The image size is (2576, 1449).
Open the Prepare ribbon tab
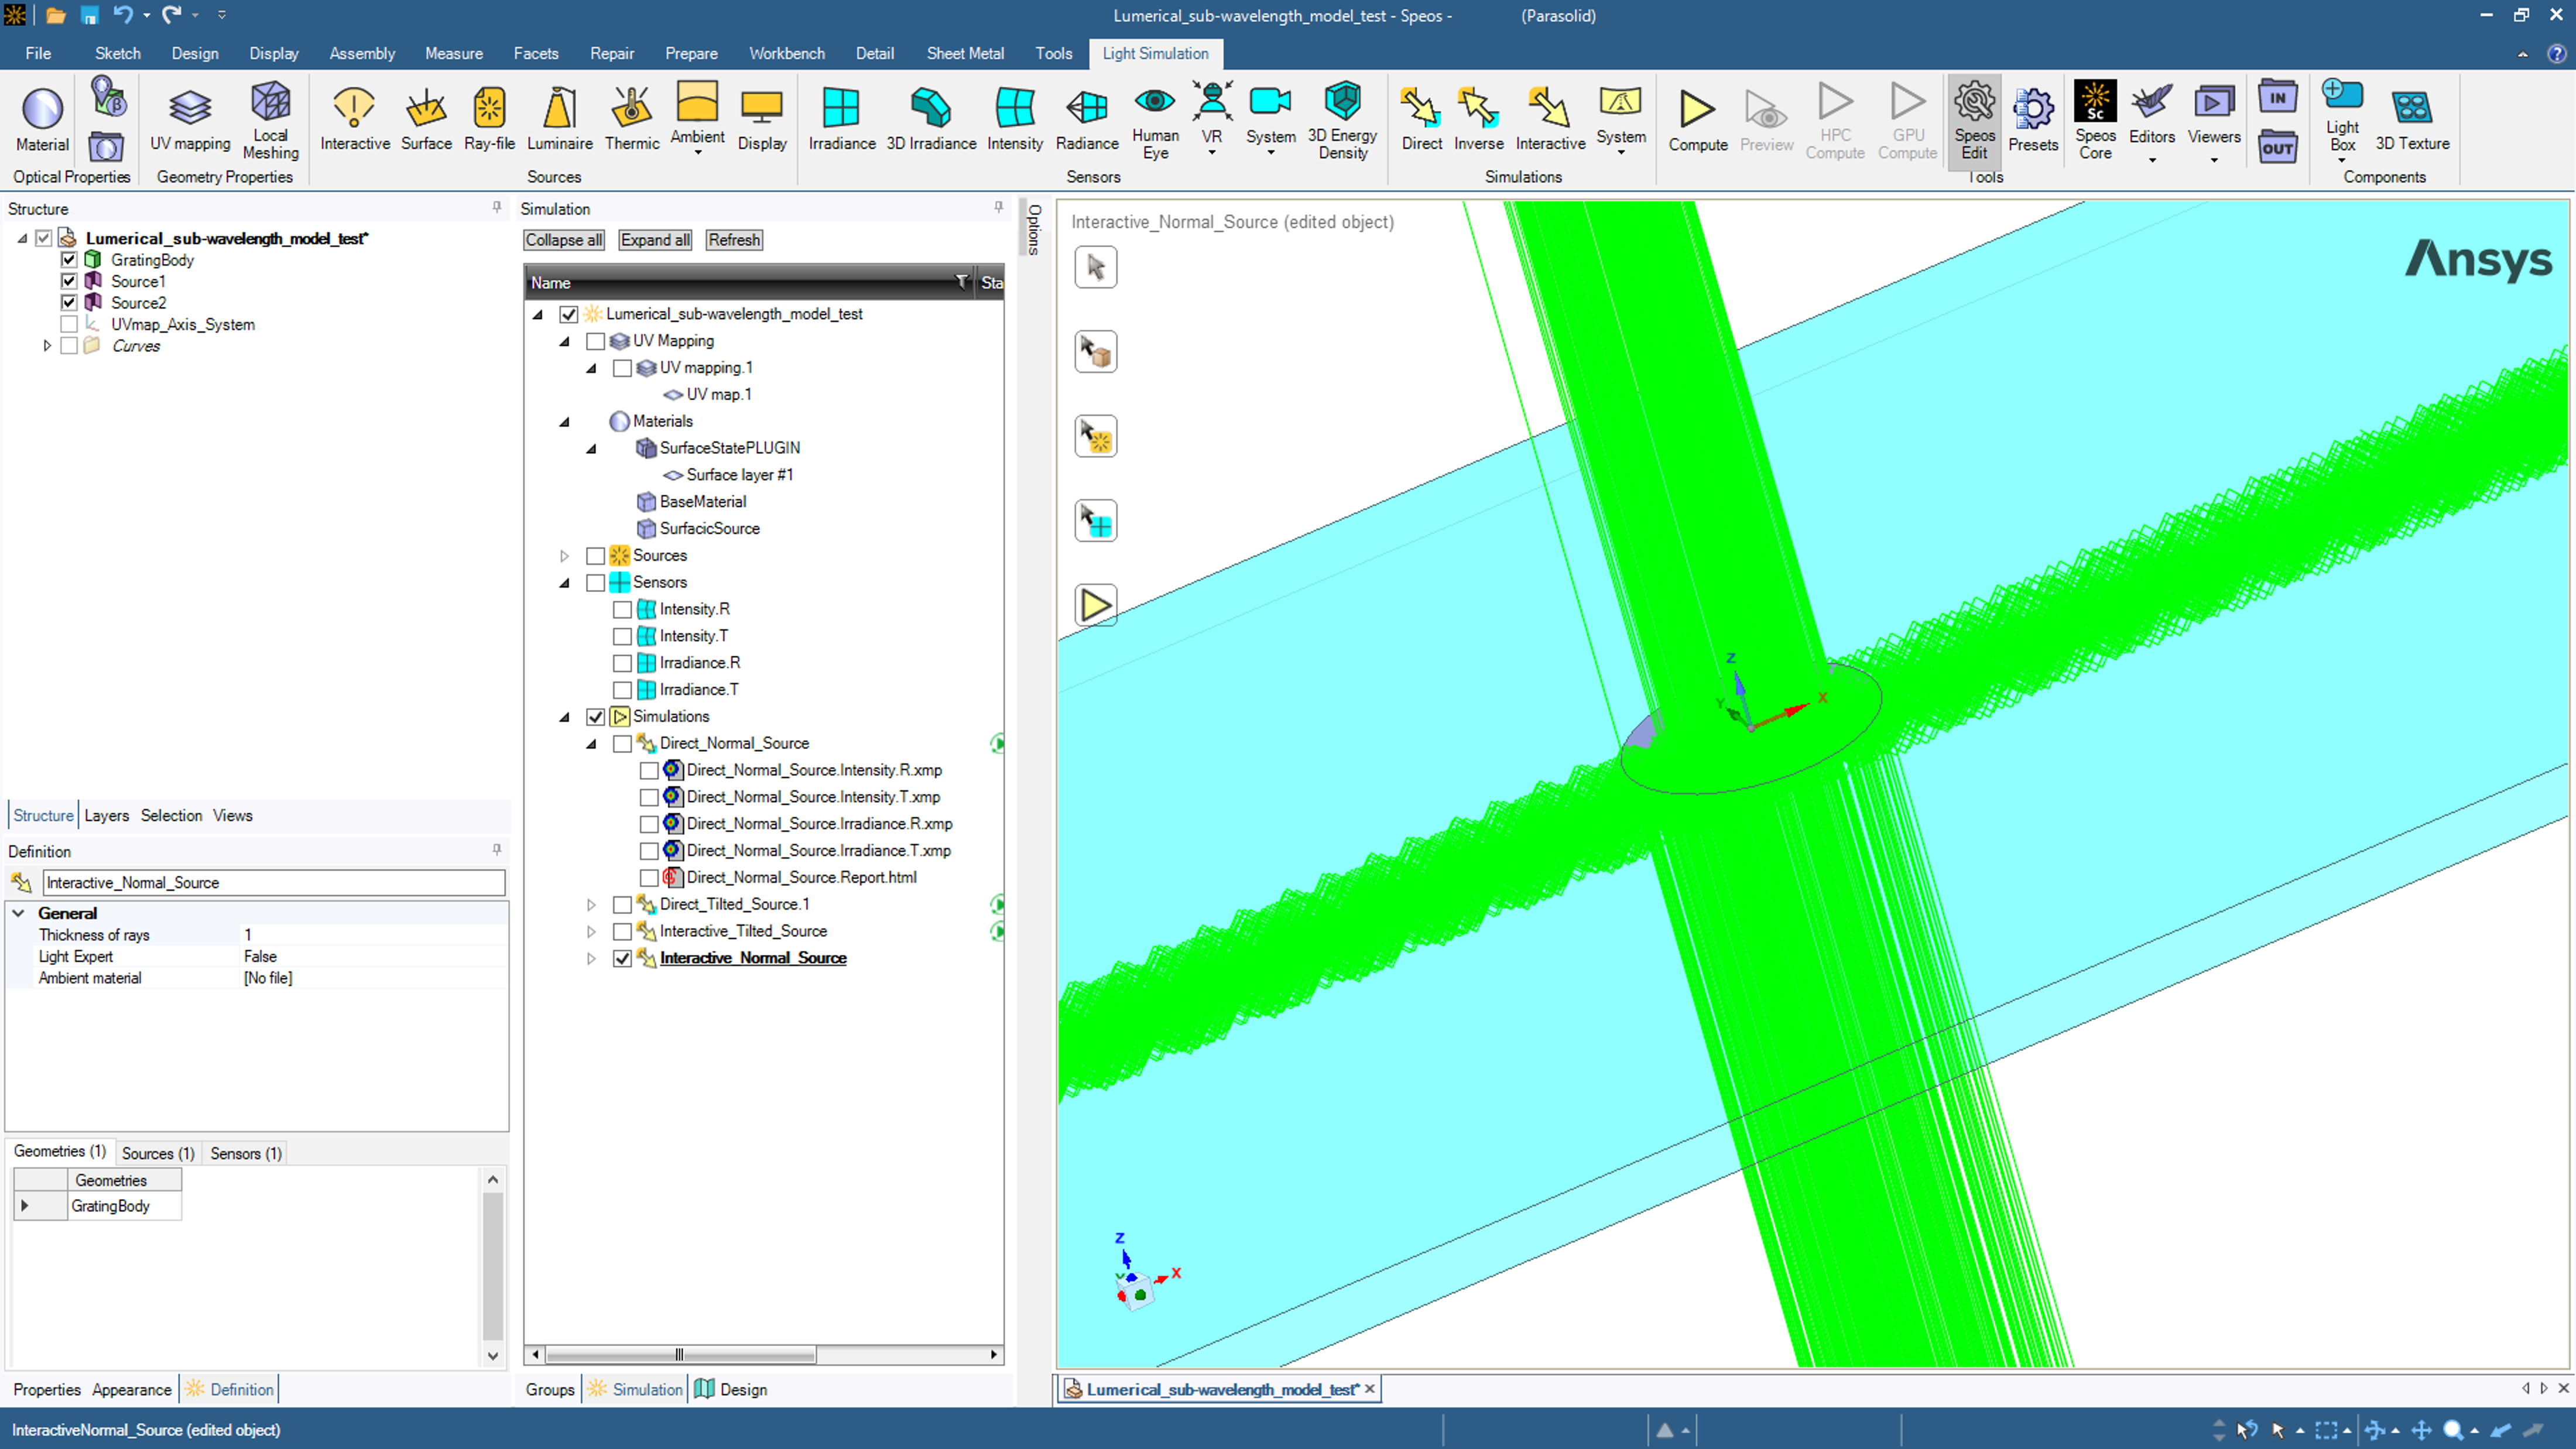point(691,53)
